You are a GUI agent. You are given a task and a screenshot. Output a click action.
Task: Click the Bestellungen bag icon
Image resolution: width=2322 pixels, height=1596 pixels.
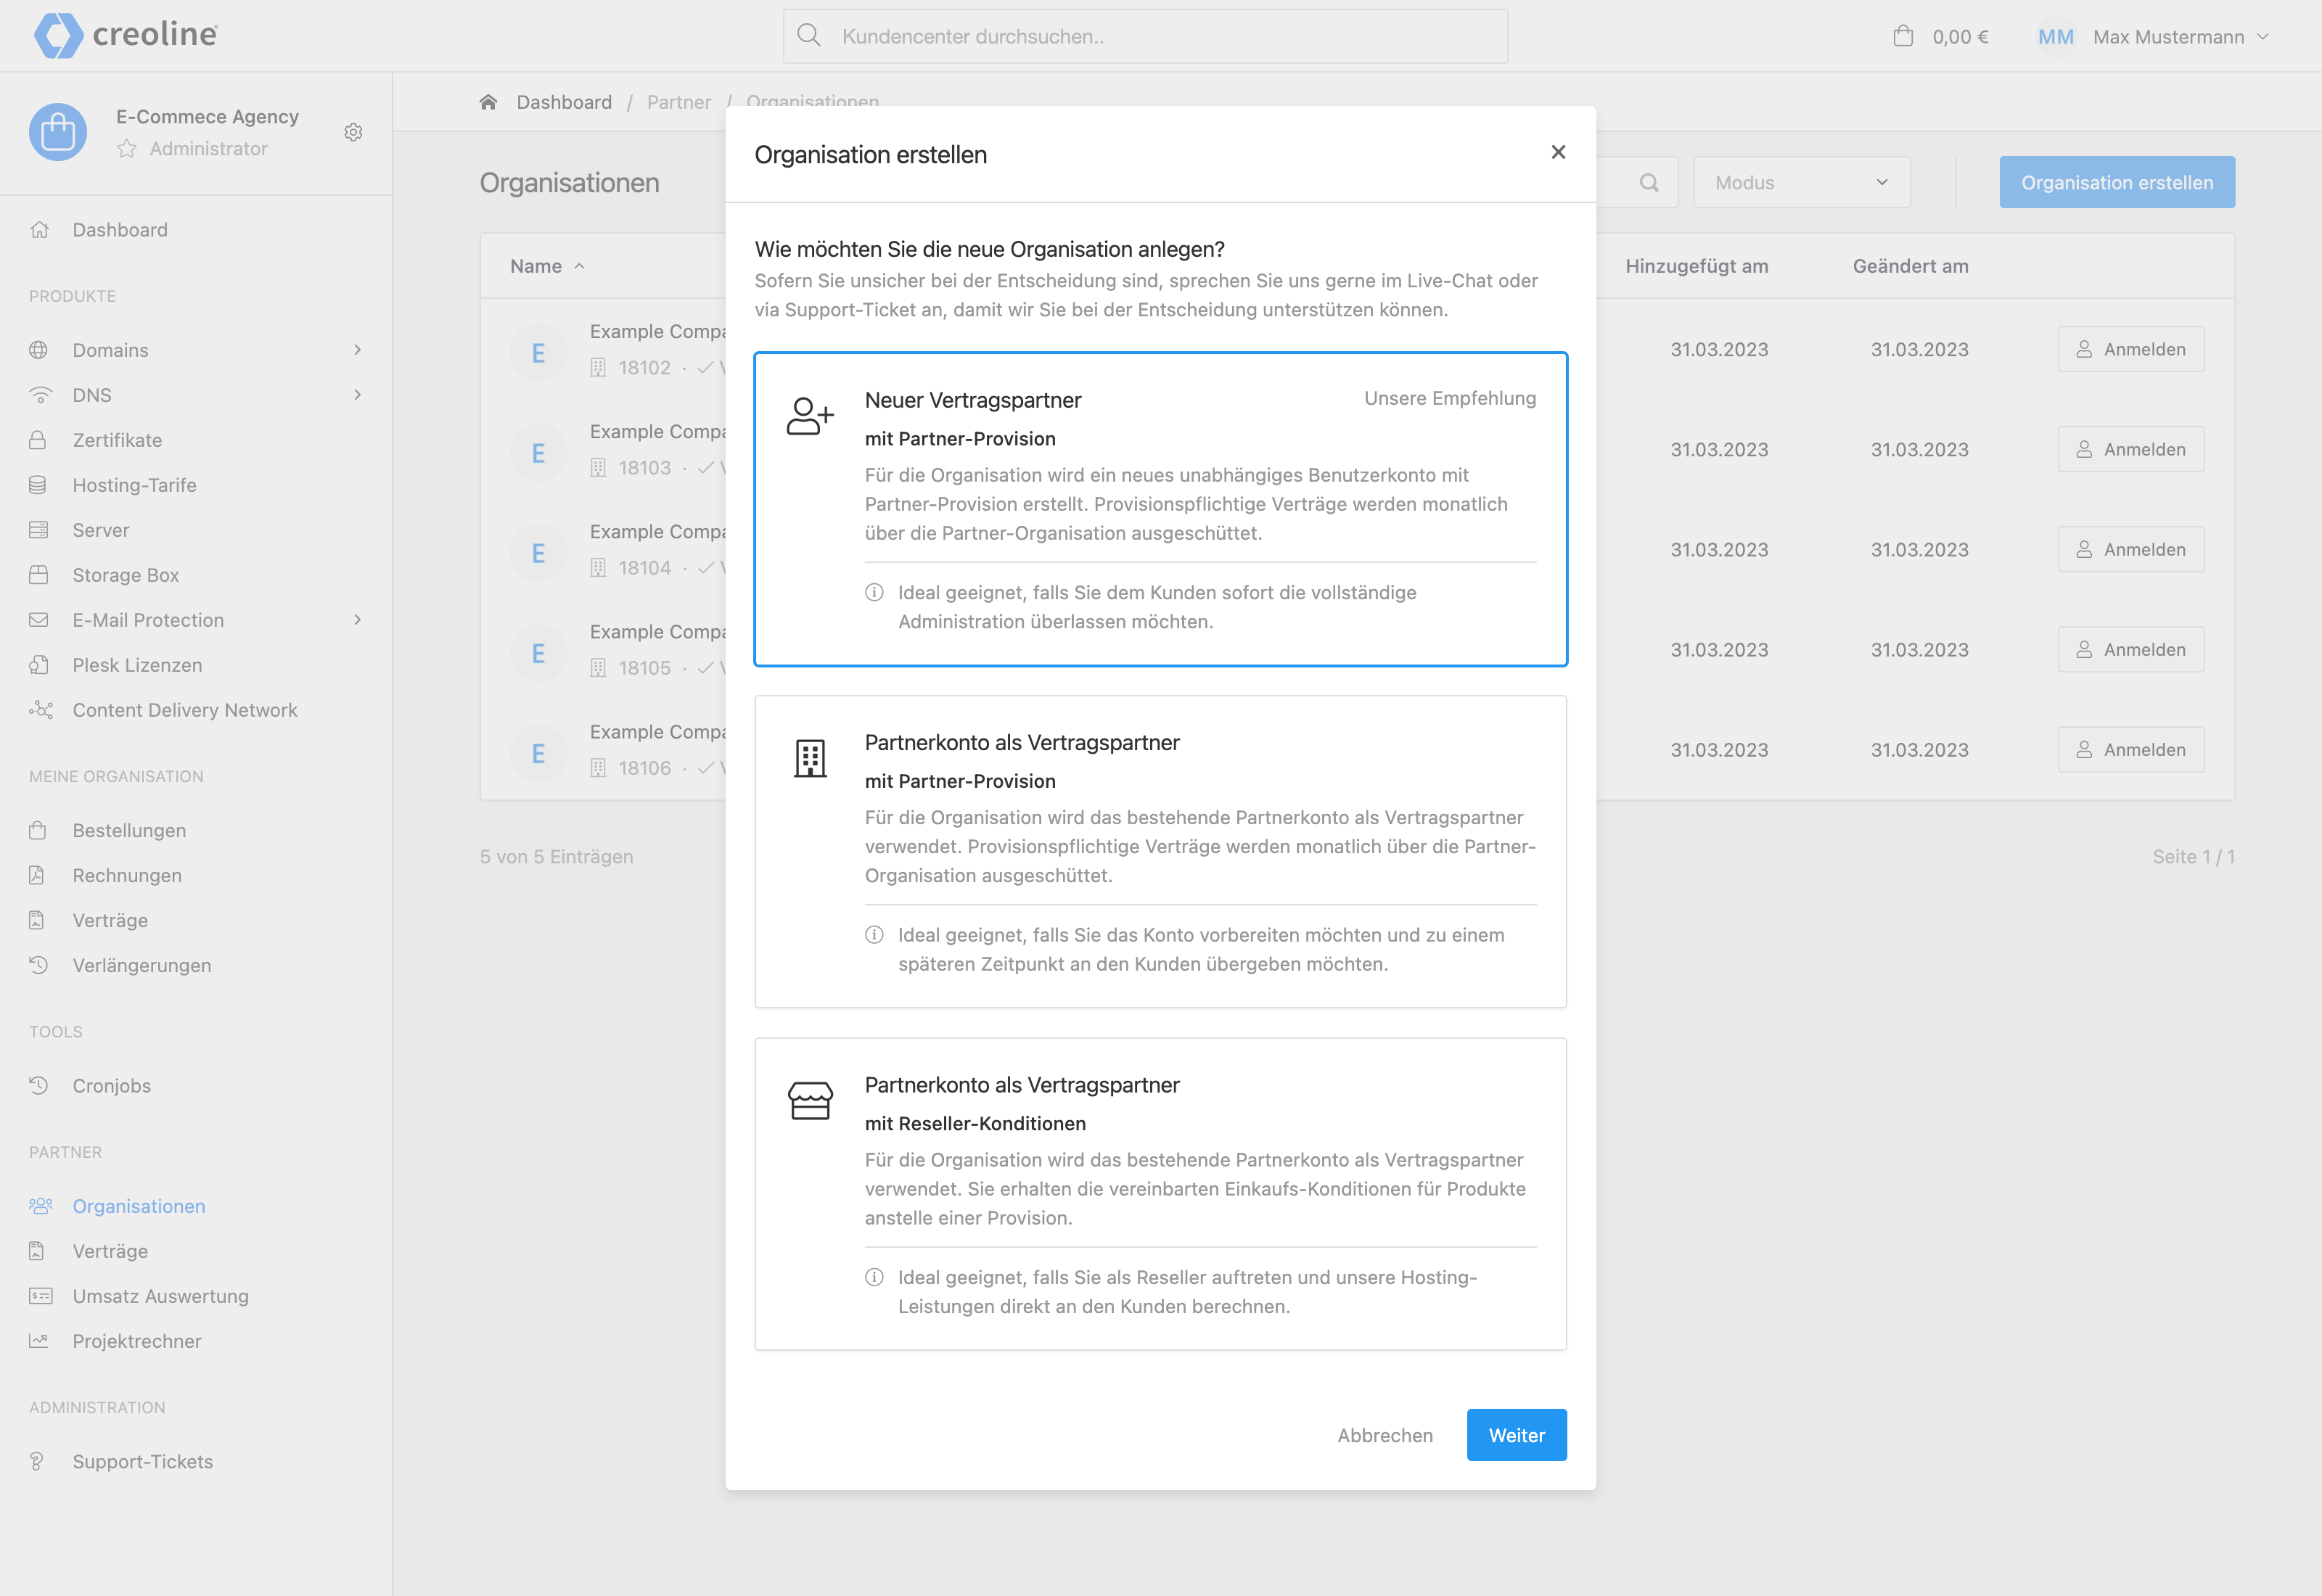tap(39, 830)
